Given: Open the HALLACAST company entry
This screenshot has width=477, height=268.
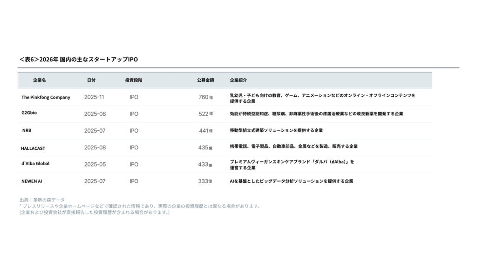Looking at the screenshot, I should click(33, 148).
